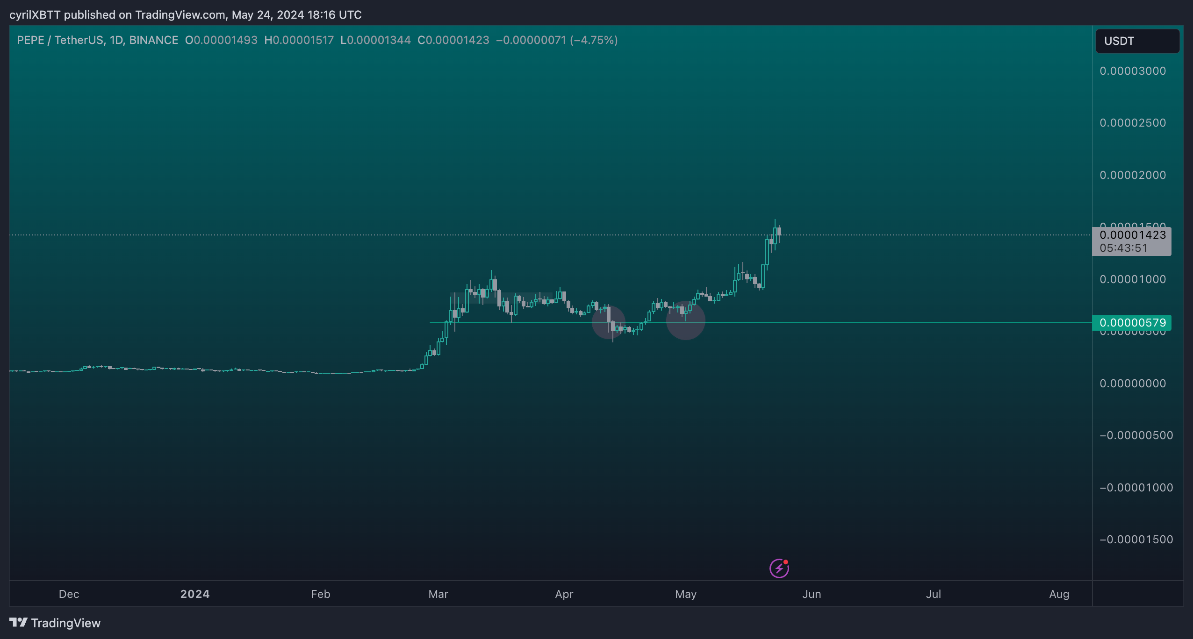The image size is (1193, 639).
Task: Click the Jun label on time axis
Action: click(811, 594)
